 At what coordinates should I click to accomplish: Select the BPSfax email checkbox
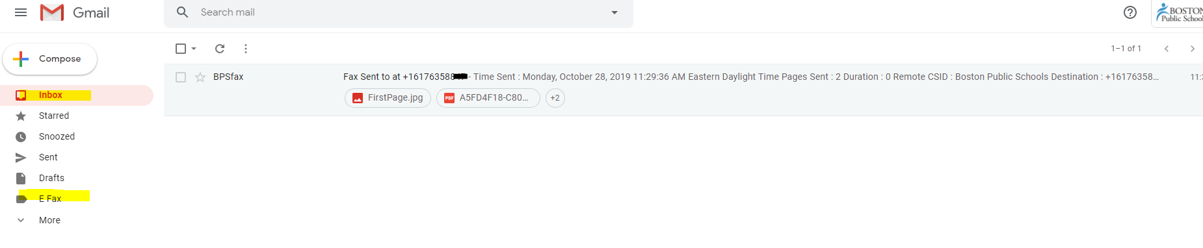point(181,77)
